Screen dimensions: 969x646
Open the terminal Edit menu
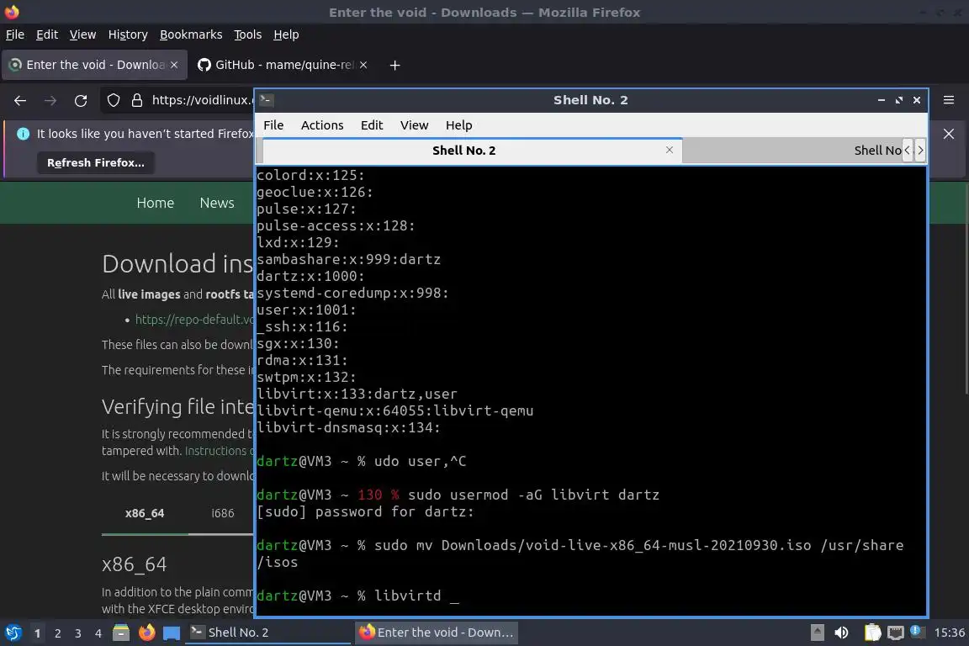pos(372,124)
